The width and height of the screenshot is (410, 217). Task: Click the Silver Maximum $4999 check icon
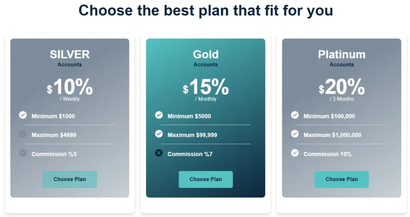tap(23, 134)
